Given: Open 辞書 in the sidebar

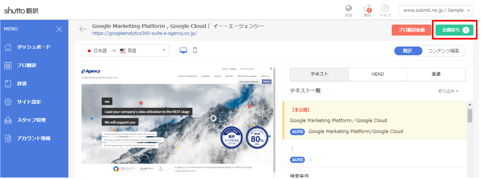Looking at the screenshot, I should pos(22,84).
